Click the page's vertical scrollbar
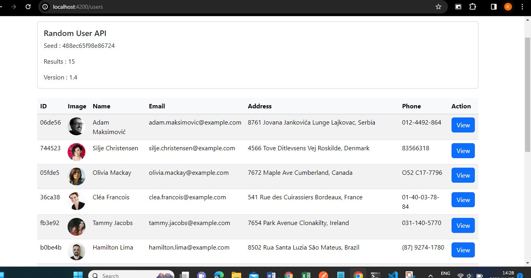The height and width of the screenshot is (278, 531). click(527, 95)
